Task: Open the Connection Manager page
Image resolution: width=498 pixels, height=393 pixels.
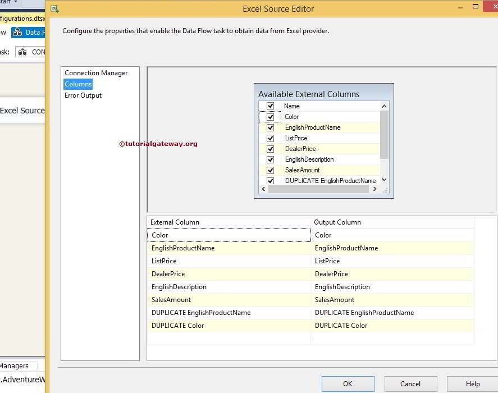Action: pos(99,72)
